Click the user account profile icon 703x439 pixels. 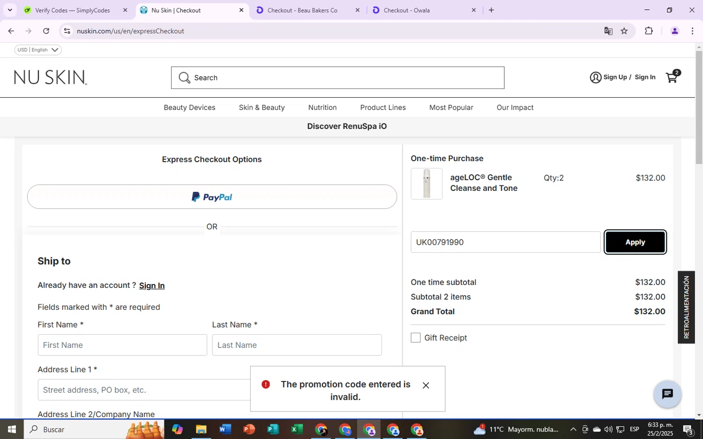click(x=595, y=78)
